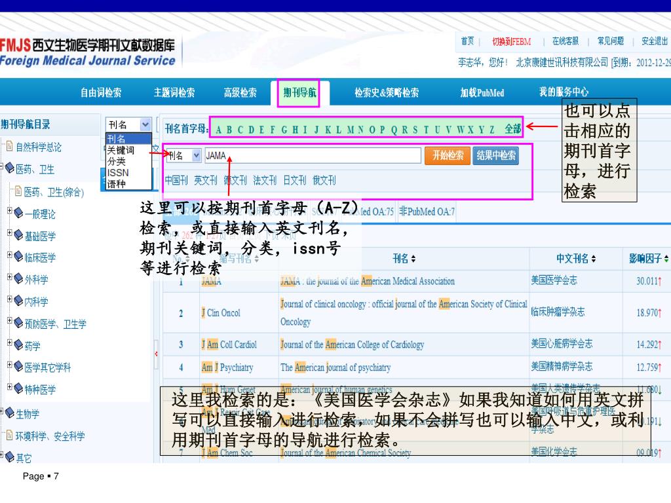
Task: Click 安全退出 link
Action: (x=655, y=41)
